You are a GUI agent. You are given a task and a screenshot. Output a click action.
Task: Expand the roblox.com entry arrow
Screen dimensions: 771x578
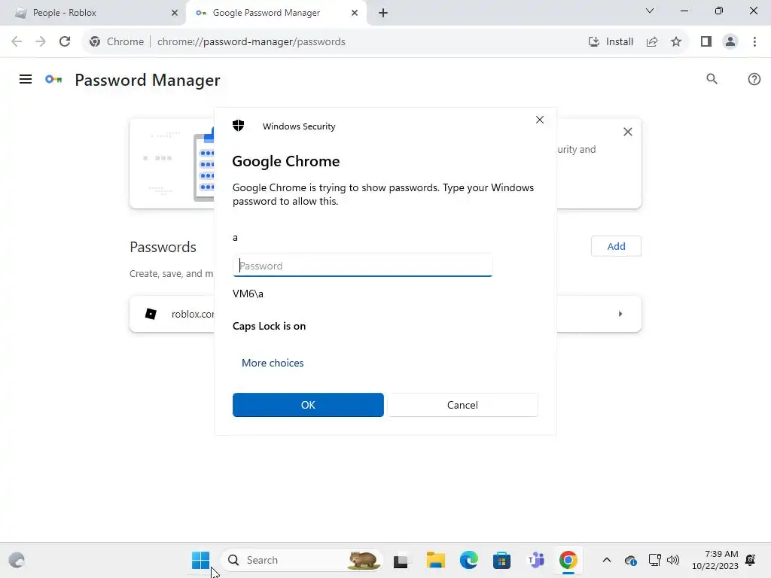tap(620, 314)
